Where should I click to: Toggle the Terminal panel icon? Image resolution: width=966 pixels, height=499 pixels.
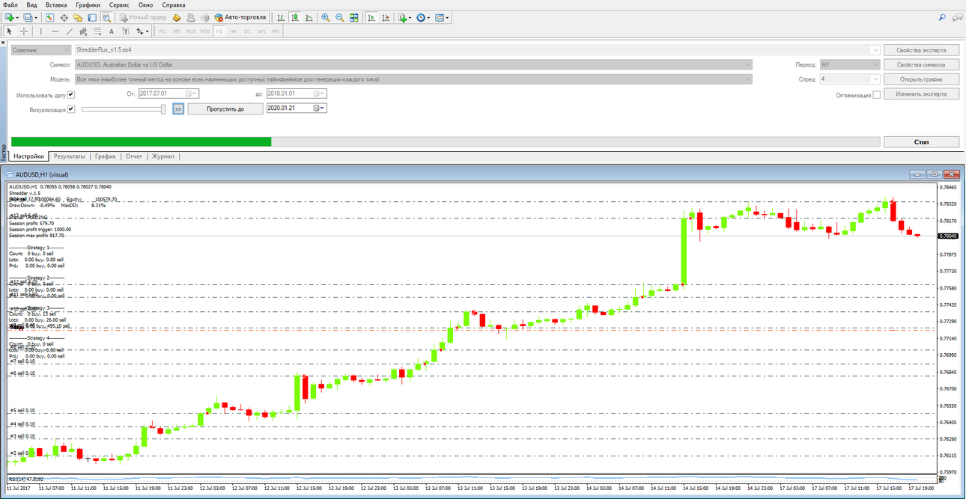pyautogui.click(x=92, y=17)
